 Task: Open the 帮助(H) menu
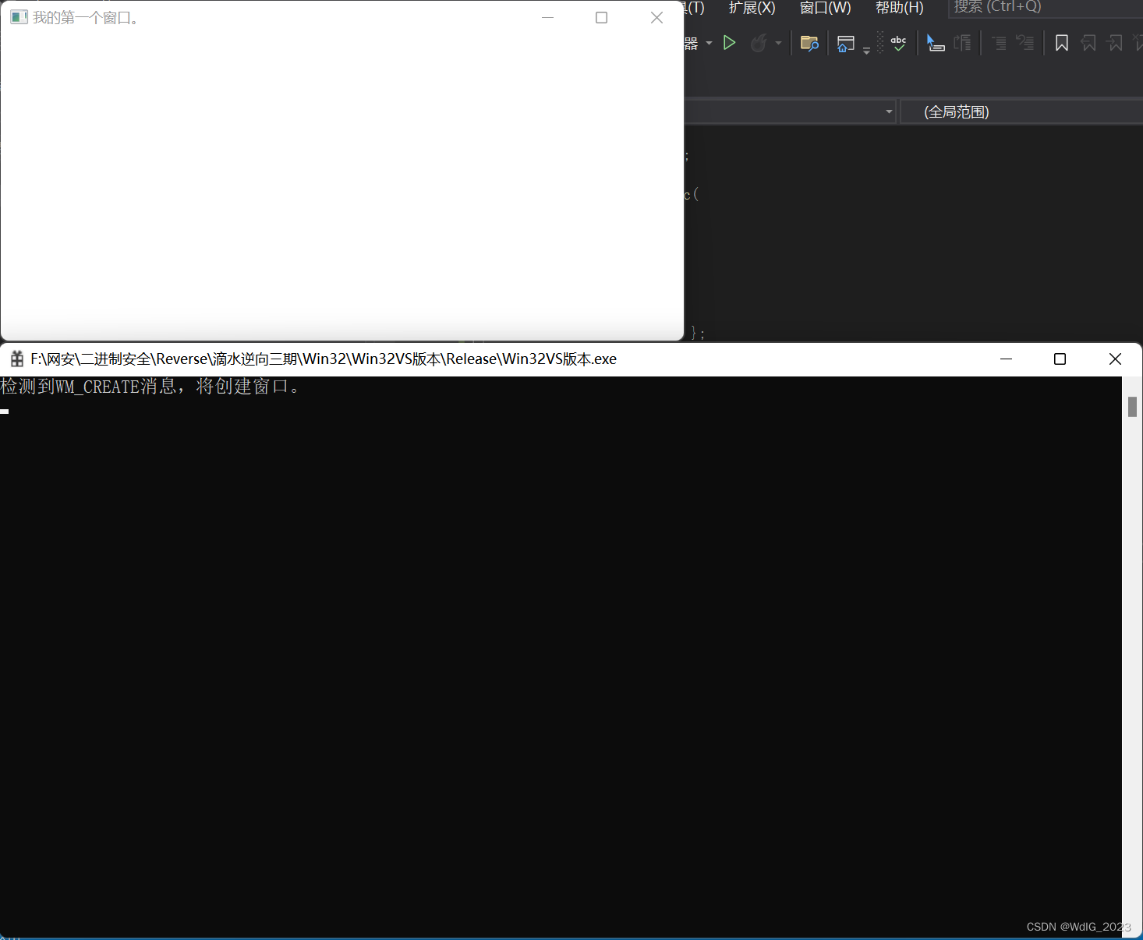(x=899, y=8)
